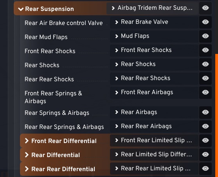Toggle eye icon for Front Rear Airbags
This screenshot has height=177, width=218.
(205, 92)
